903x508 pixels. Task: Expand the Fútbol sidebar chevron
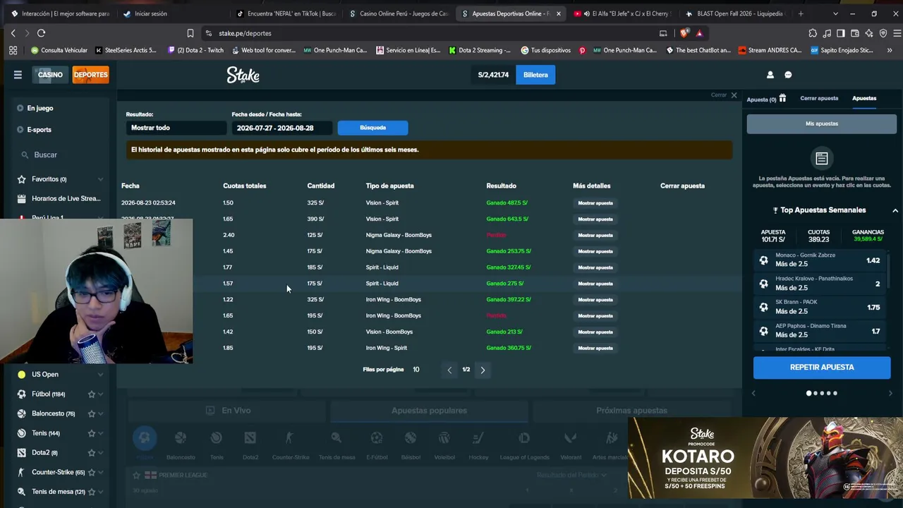[100, 394]
